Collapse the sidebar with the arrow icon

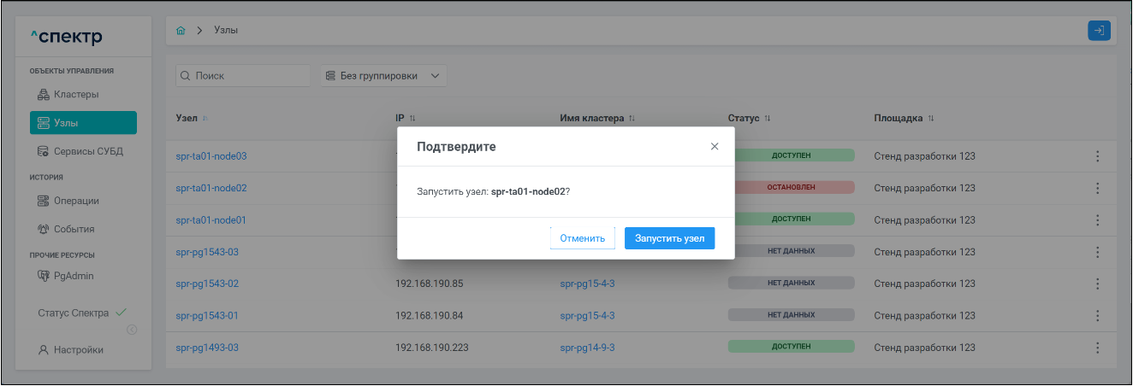click(132, 330)
